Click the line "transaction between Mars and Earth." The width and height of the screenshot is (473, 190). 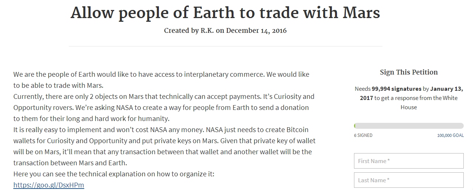(70, 163)
